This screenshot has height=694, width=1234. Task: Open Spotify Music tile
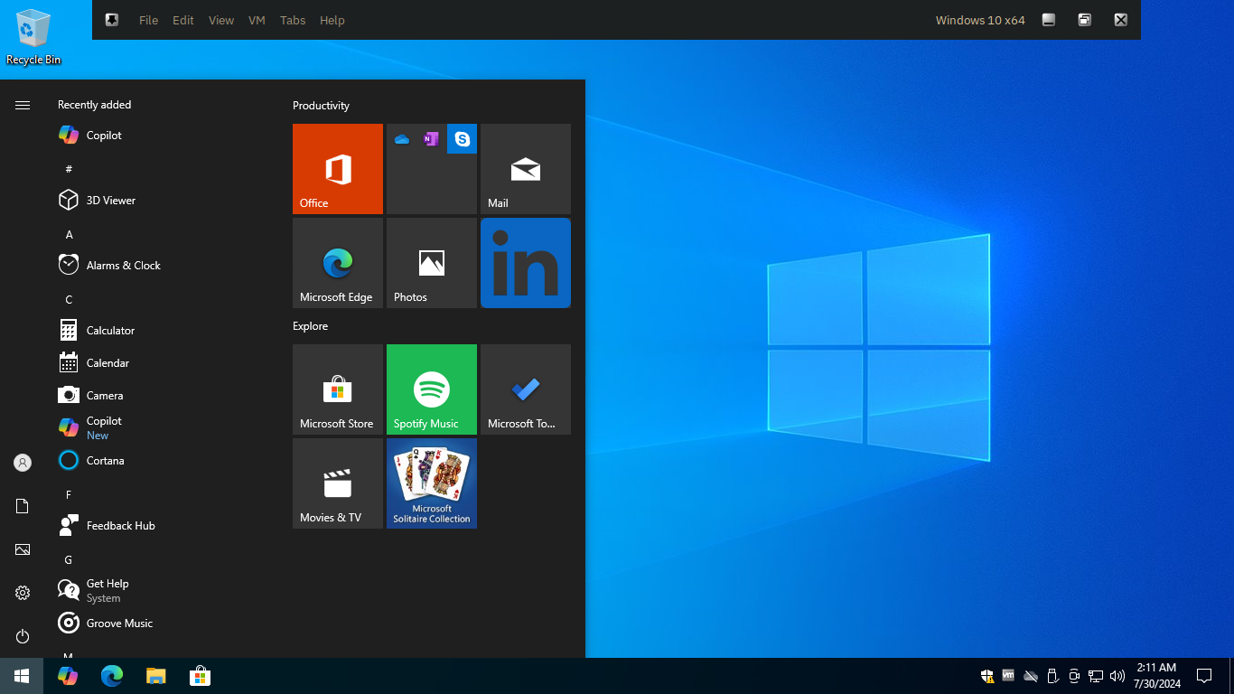click(432, 389)
